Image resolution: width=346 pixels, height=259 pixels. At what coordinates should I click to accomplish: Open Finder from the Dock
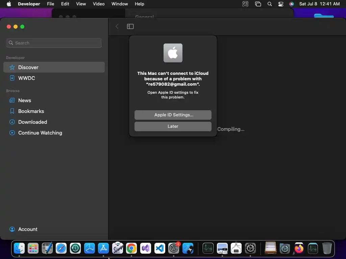pos(19,248)
